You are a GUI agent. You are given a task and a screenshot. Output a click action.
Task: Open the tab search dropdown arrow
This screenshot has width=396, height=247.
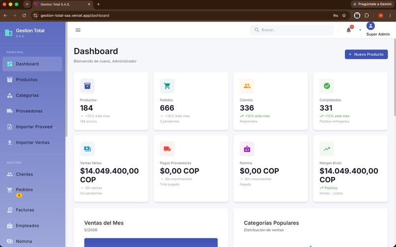pyautogui.click(x=27, y=4)
